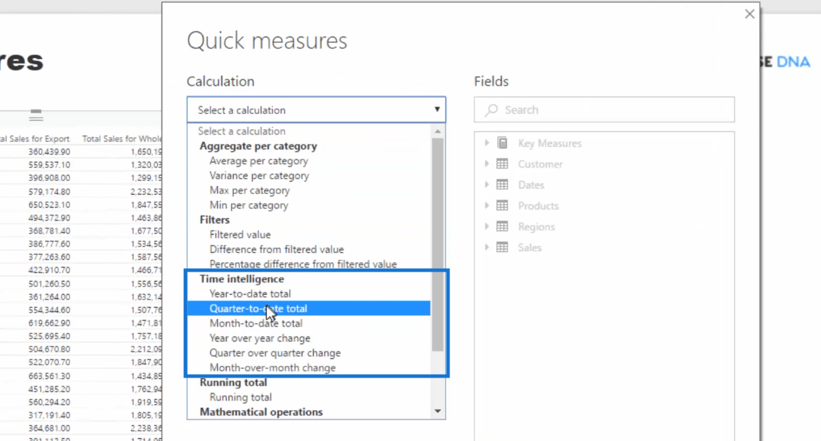The height and width of the screenshot is (441, 821).
Task: Open the Select a calculation dropdown
Action: (x=316, y=110)
